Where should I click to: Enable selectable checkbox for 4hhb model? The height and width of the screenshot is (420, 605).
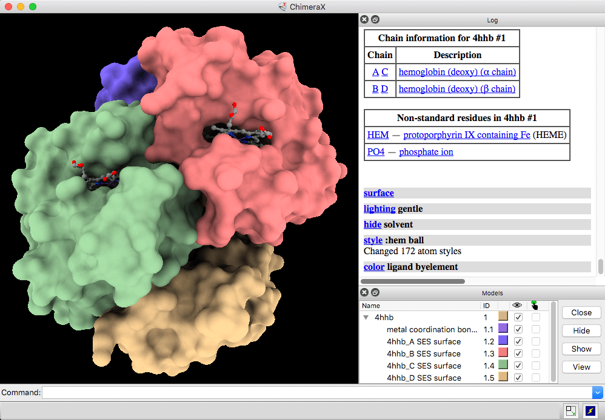click(535, 317)
